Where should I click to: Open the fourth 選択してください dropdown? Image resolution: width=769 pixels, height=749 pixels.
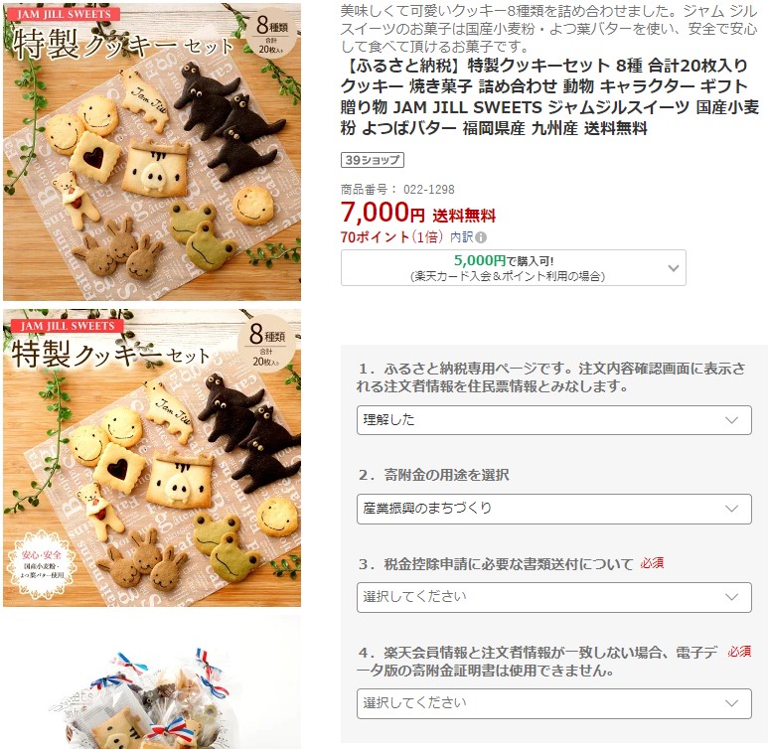[553, 703]
